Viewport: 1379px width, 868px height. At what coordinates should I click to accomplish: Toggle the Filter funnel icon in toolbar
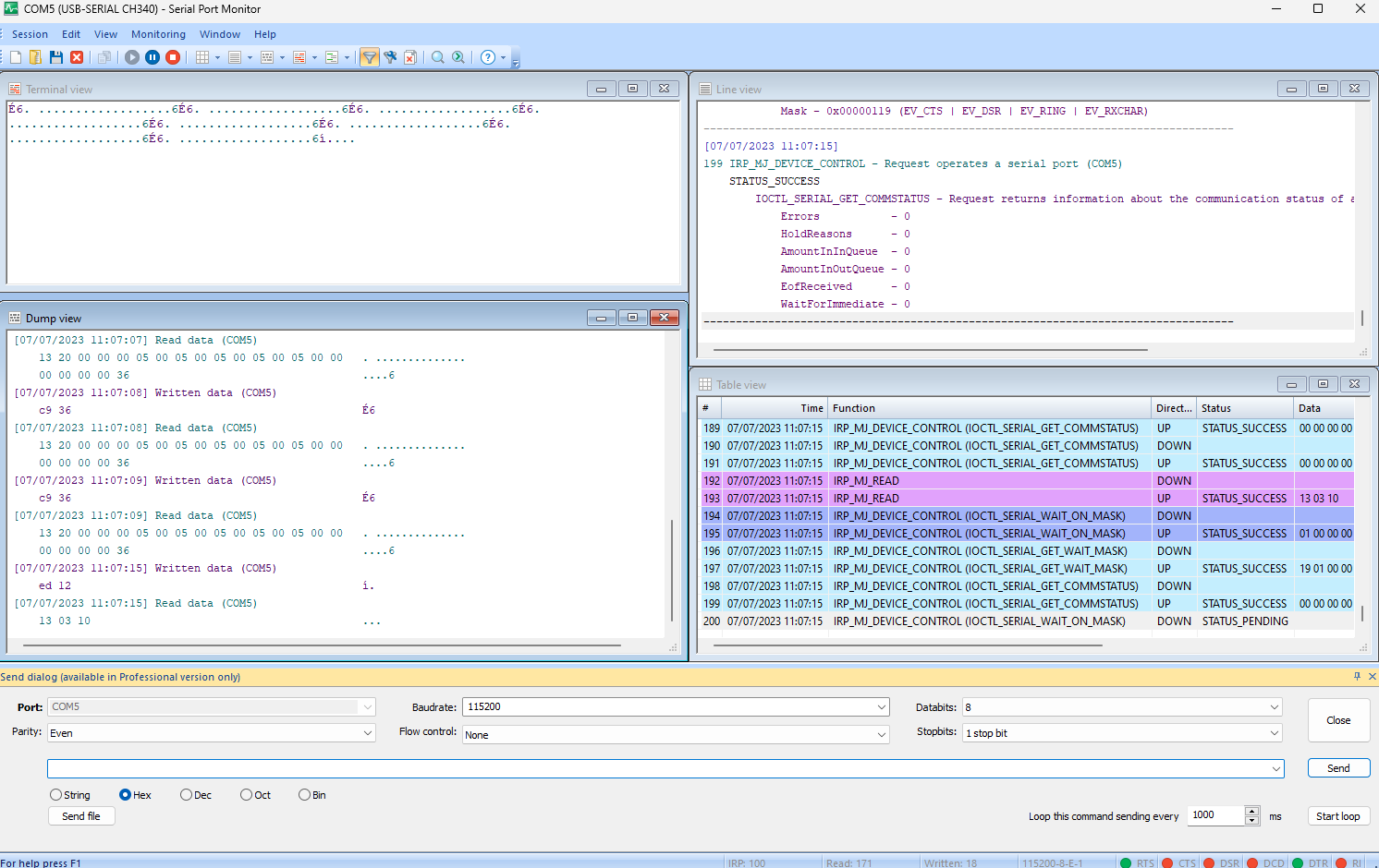pos(369,57)
